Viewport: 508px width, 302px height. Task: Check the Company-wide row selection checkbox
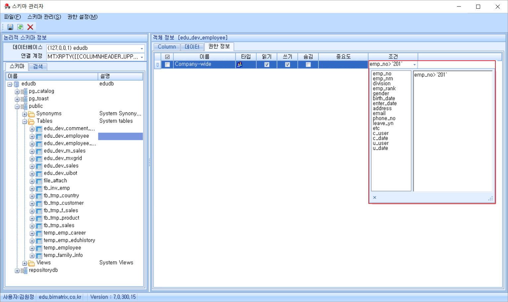click(x=167, y=65)
